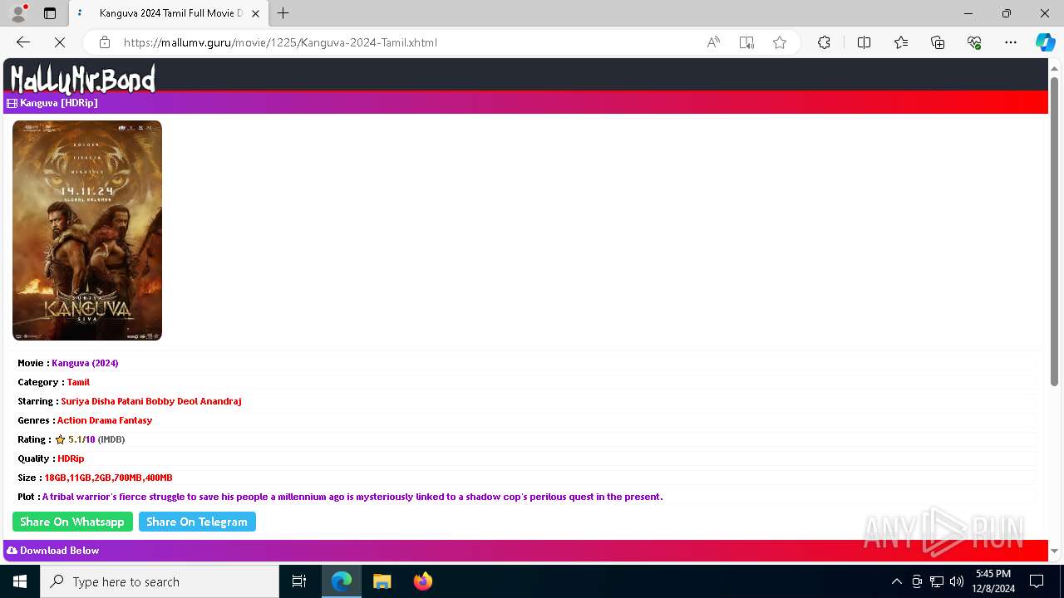
Task: Open the Collections icon
Action: 938,42
